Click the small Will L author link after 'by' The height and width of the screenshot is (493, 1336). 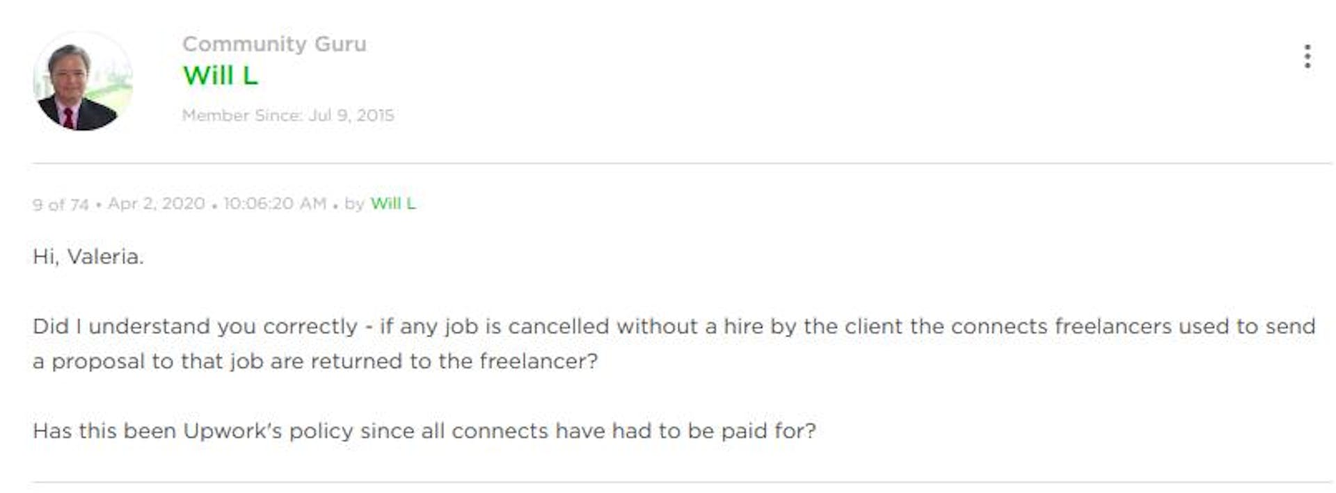(x=392, y=204)
